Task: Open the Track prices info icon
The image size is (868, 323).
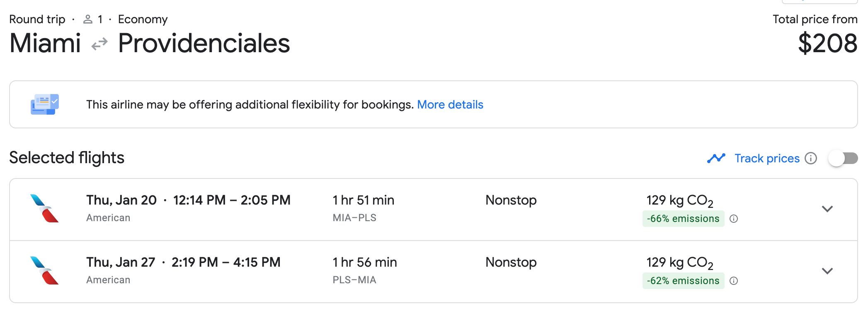Action: coord(811,158)
